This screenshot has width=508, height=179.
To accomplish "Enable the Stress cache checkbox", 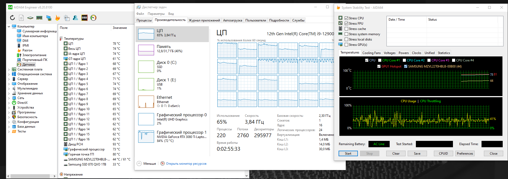I will [x=346, y=29].
